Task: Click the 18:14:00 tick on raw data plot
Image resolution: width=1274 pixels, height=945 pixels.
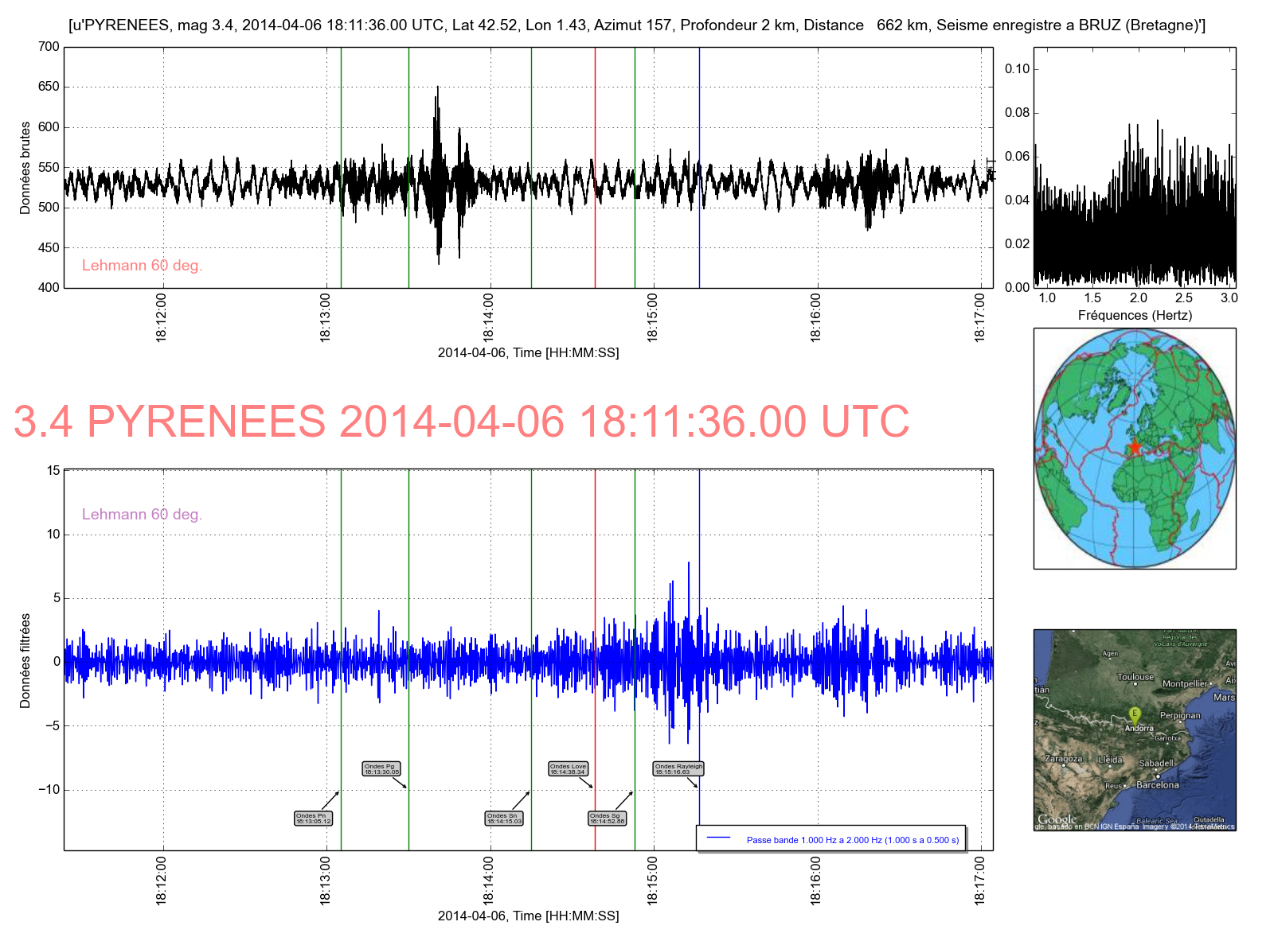Action: [488, 317]
